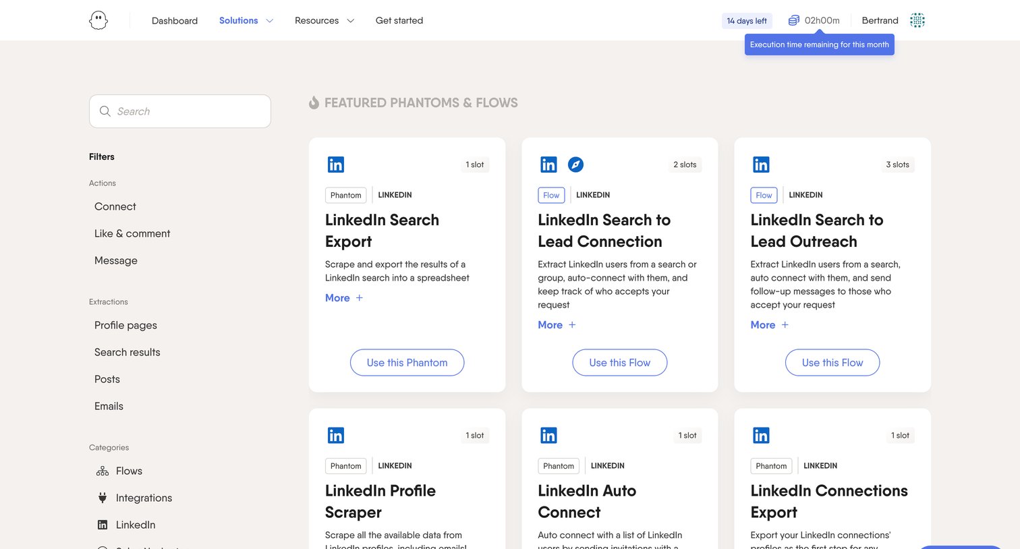
Task: Open the Resources menu
Action: click(317, 20)
